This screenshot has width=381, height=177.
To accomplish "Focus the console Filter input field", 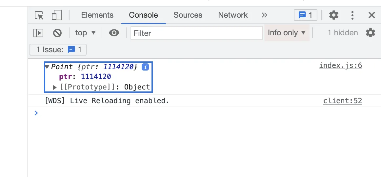I will click(197, 33).
